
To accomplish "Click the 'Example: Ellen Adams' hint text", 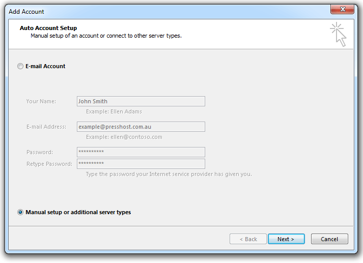I will pyautogui.click(x=114, y=111).
